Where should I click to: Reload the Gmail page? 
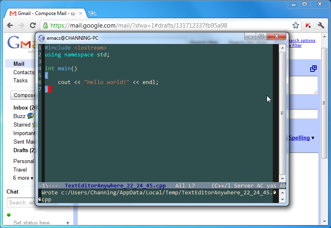point(33,26)
